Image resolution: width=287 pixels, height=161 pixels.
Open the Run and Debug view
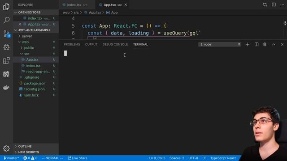coord(6,47)
